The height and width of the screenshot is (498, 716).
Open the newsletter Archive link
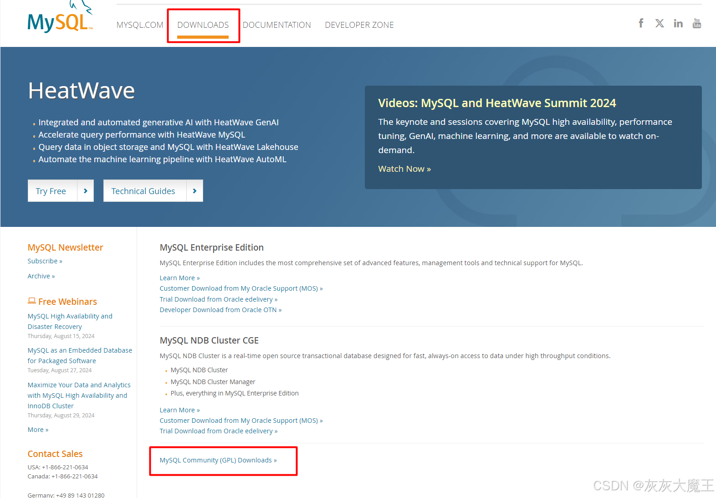[41, 276]
